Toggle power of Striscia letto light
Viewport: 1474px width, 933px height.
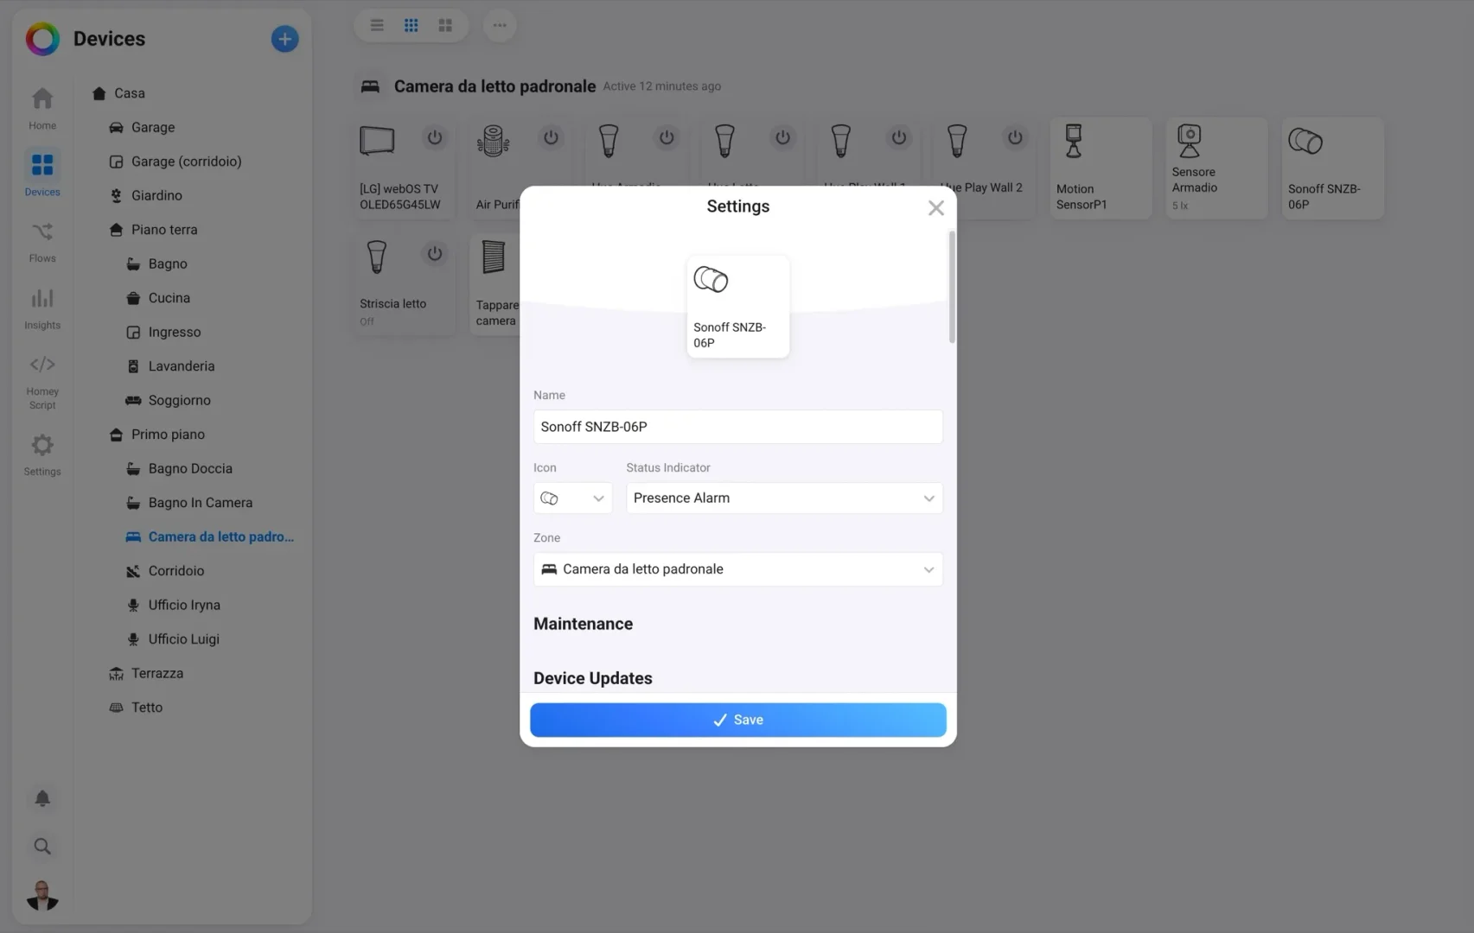[x=435, y=253]
